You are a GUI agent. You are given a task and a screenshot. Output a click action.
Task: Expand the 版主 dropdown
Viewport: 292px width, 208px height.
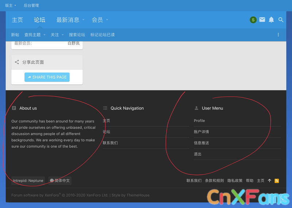pyautogui.click(x=11, y=5)
